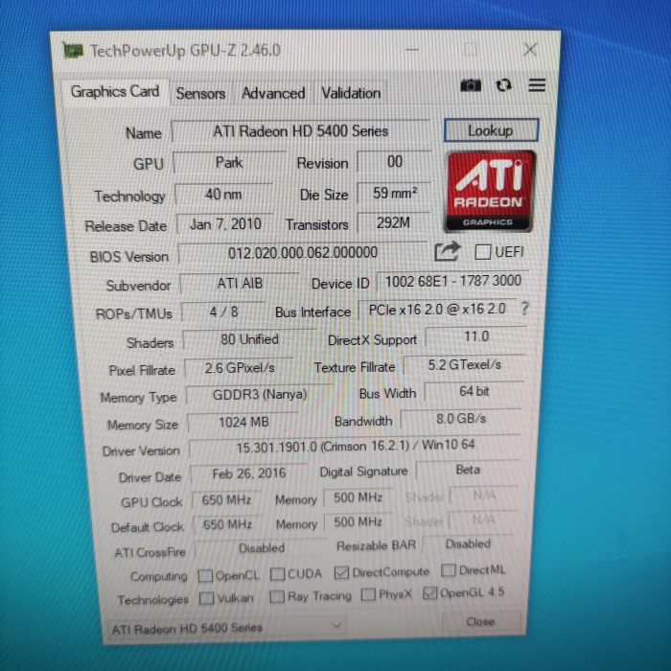Image resolution: width=671 pixels, height=671 pixels.
Task: Click the Shader N/A field in GPU Clock row
Action: [483, 496]
